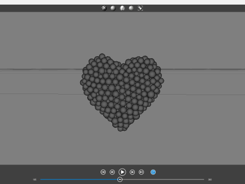The image size is (245, 184).
Task: Jump to the first frame
Action: coord(103,172)
